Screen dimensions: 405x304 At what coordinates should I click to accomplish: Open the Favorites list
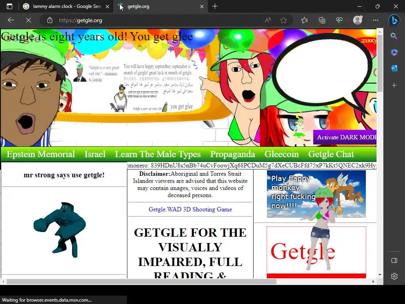pos(305,20)
